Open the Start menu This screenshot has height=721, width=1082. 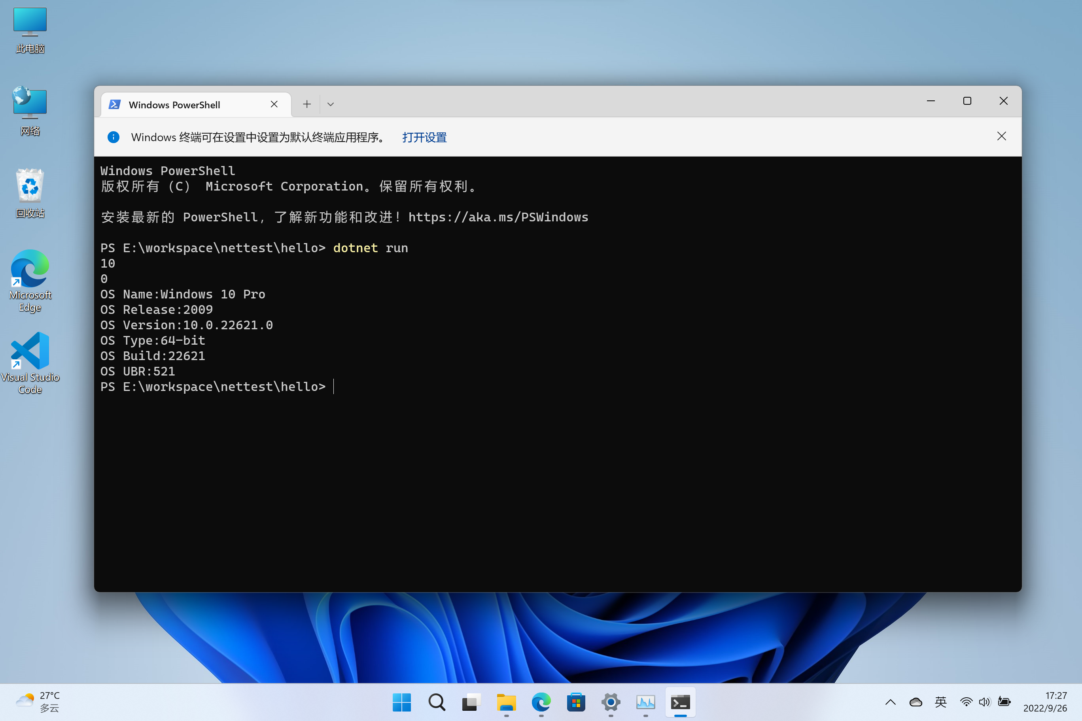click(x=402, y=702)
